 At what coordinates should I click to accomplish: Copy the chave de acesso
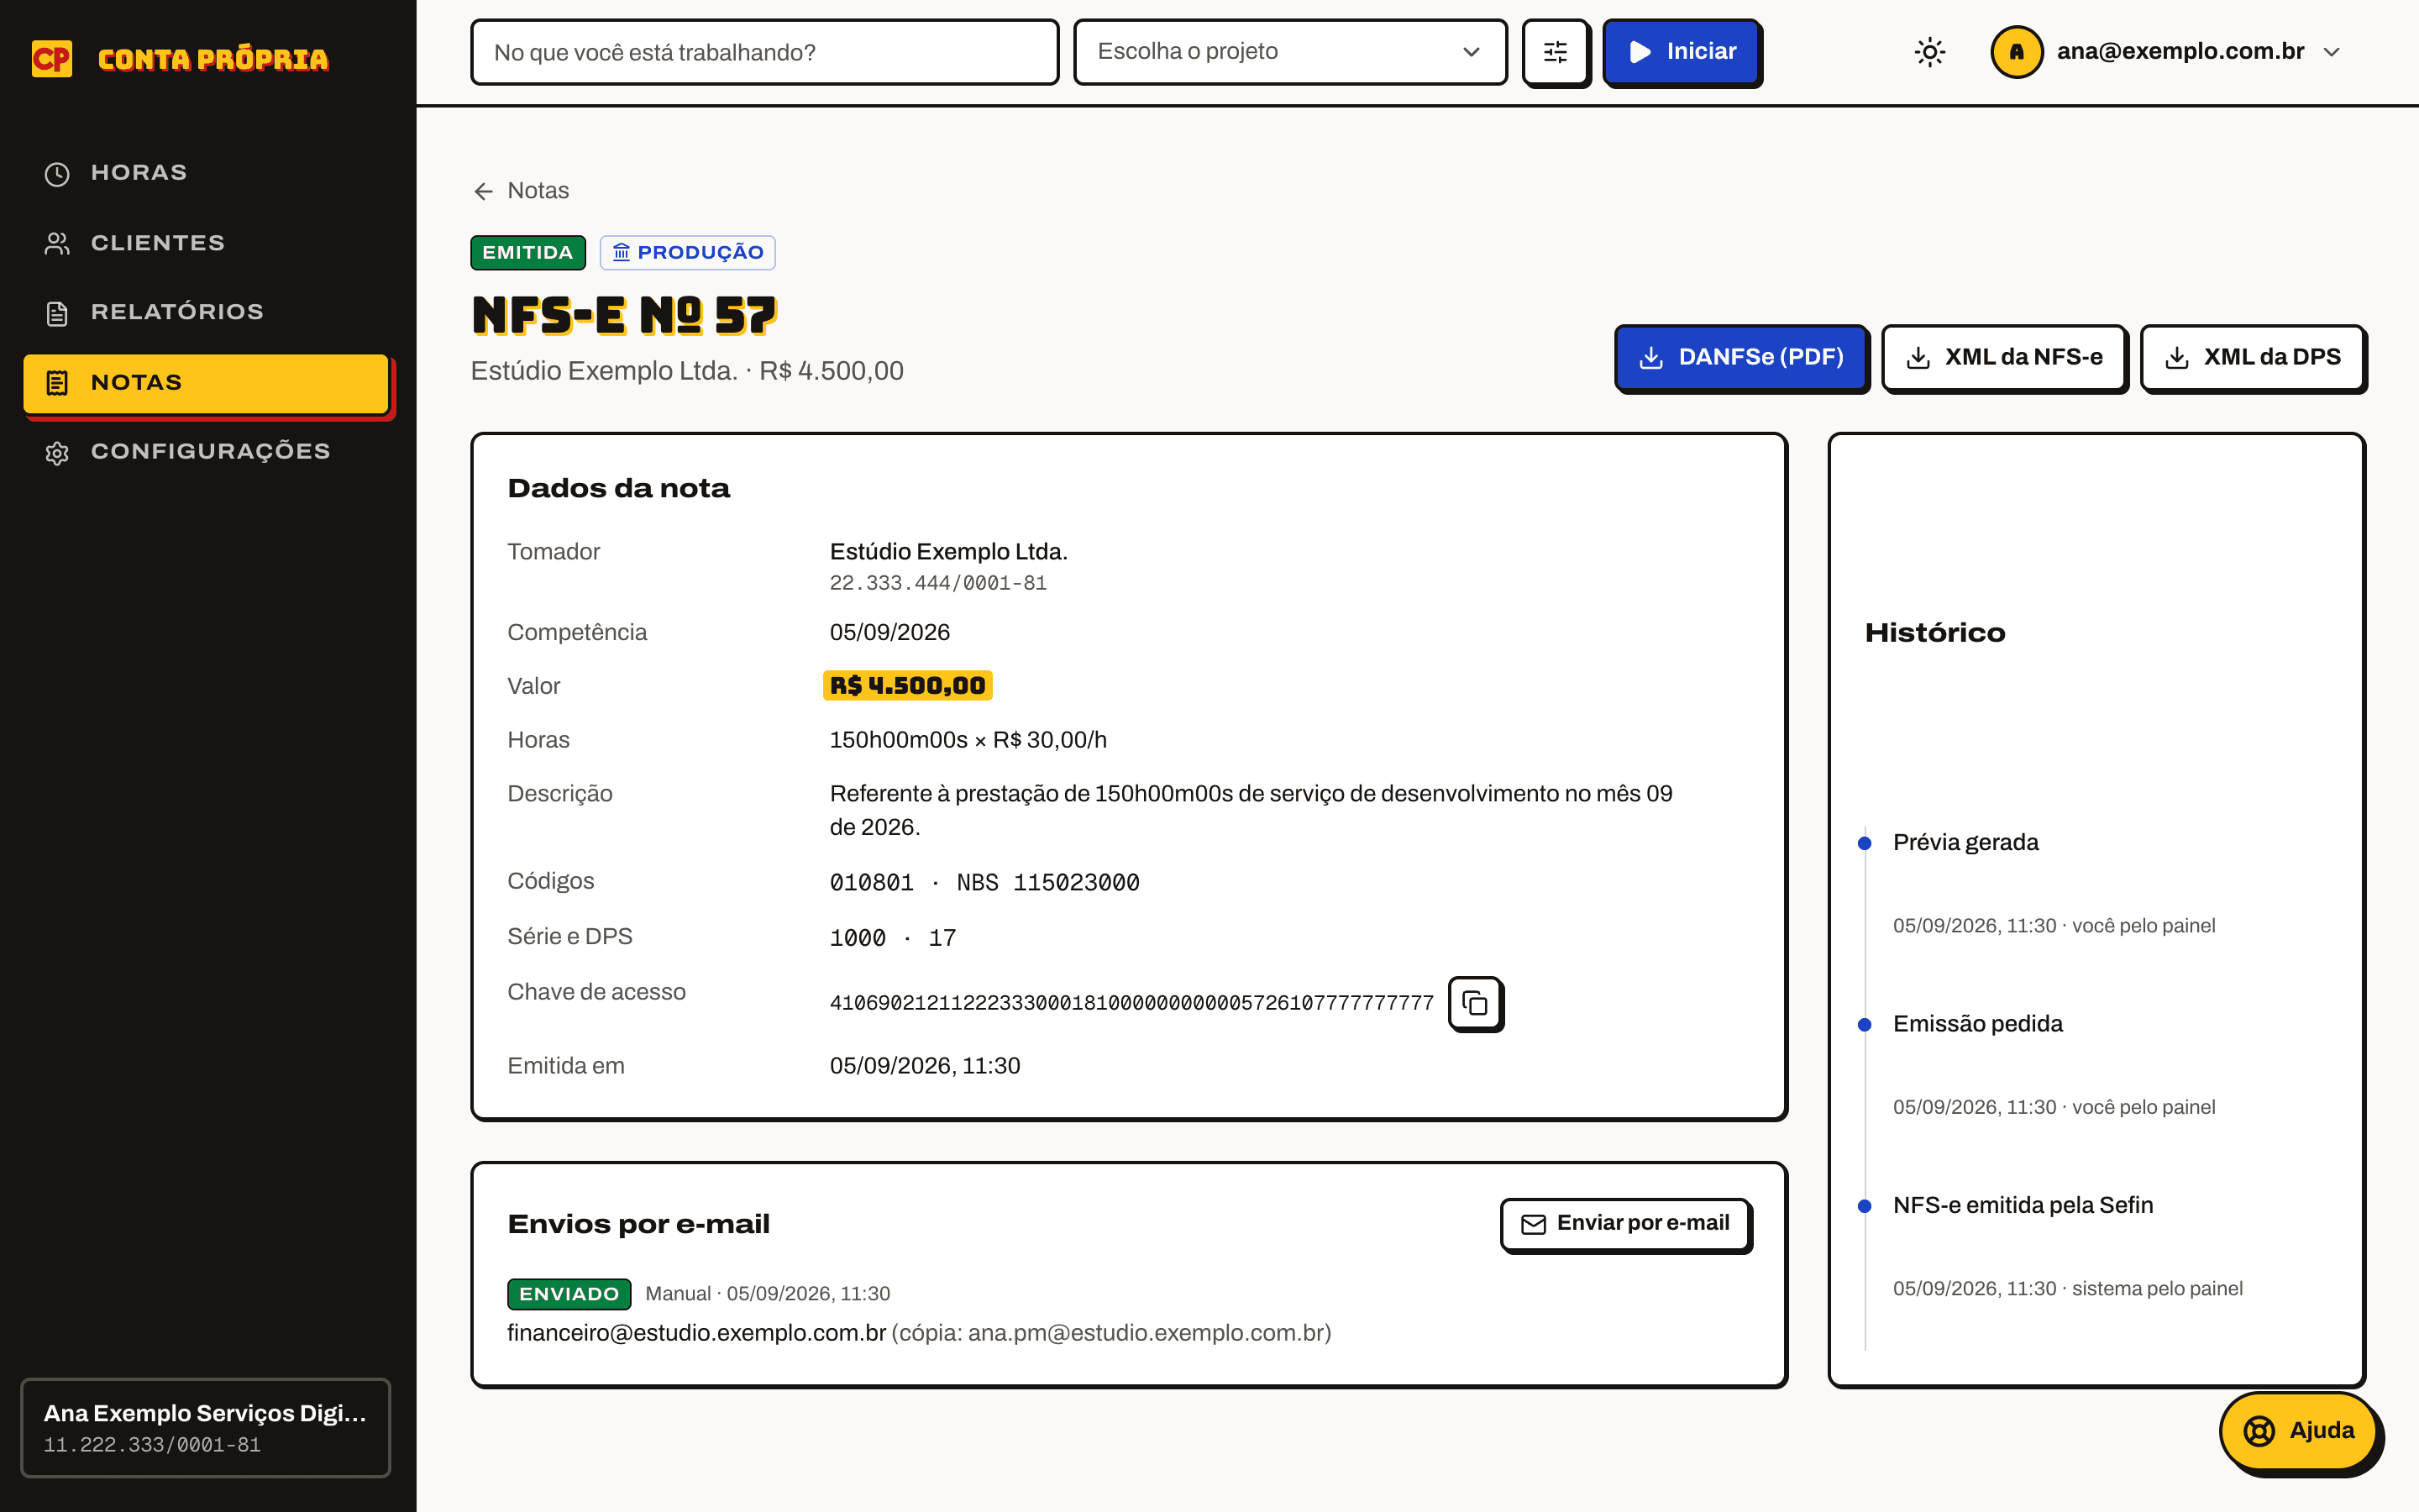pyautogui.click(x=1476, y=1003)
